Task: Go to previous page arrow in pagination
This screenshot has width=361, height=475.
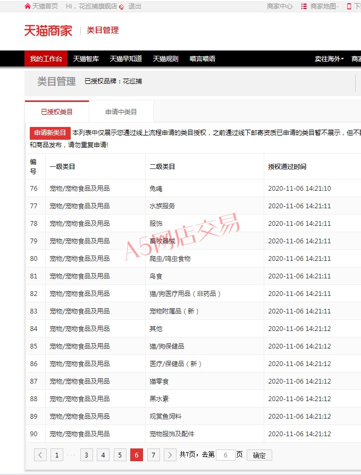Action: (40, 455)
